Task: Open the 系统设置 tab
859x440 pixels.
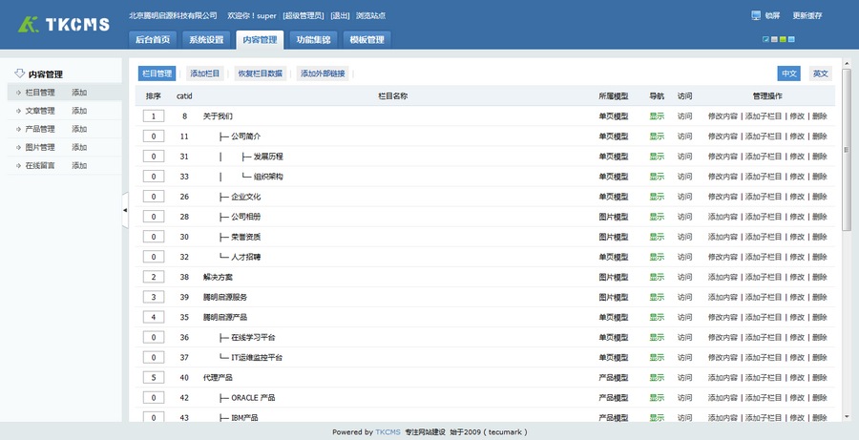Action: [206, 39]
